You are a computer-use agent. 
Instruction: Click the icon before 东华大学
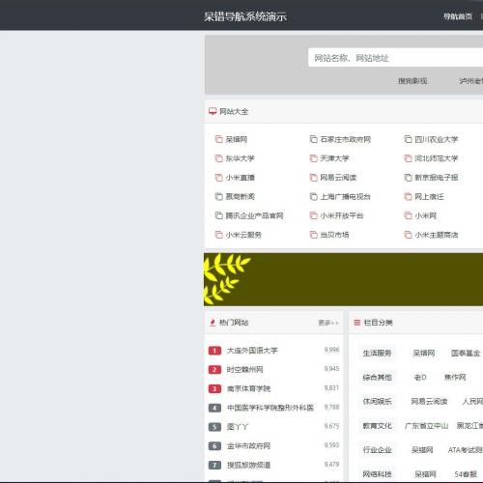coord(218,158)
